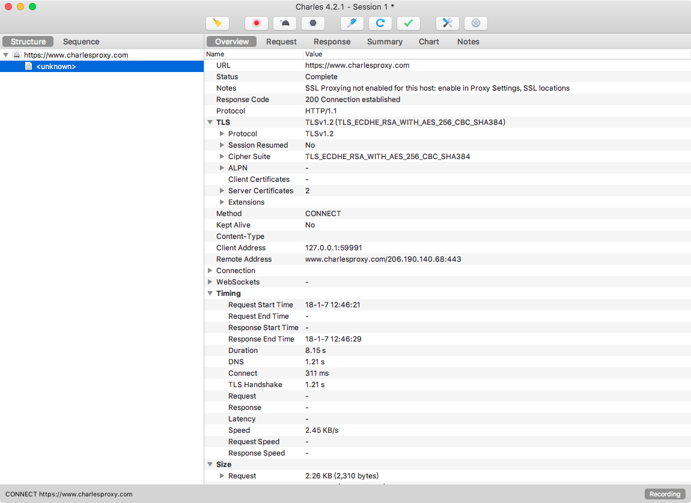
Task: Toggle recording with the red record button
Action: 257,23
